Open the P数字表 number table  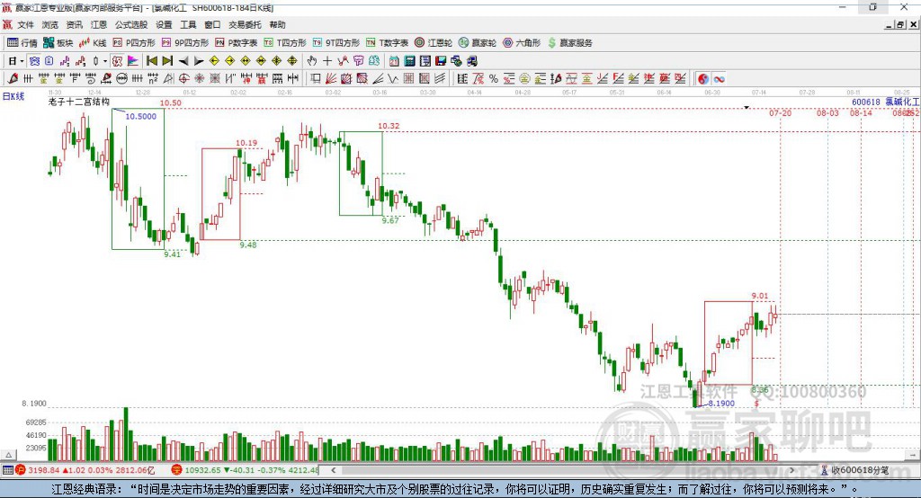[x=237, y=43]
